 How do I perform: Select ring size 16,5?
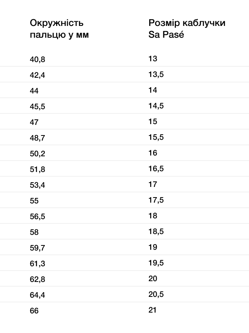pyautogui.click(x=156, y=168)
